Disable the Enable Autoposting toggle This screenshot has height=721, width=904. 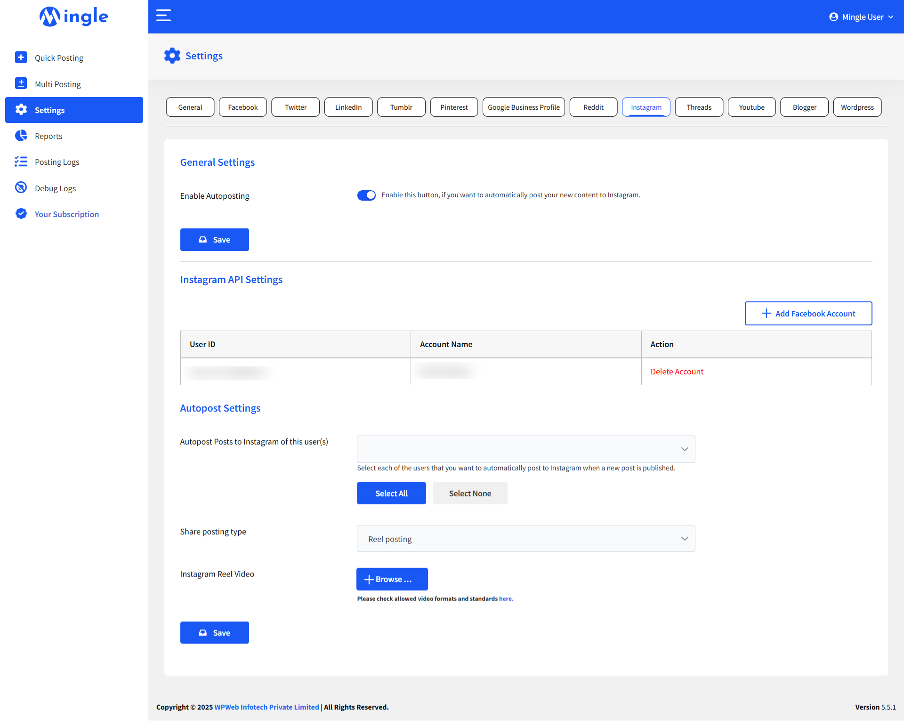click(x=366, y=195)
